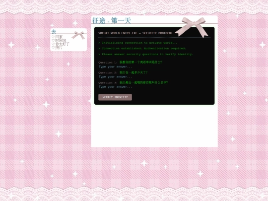The width and height of the screenshot is (268, 201).
Task: Focus the Question 1 answer field
Action: click(x=115, y=67)
